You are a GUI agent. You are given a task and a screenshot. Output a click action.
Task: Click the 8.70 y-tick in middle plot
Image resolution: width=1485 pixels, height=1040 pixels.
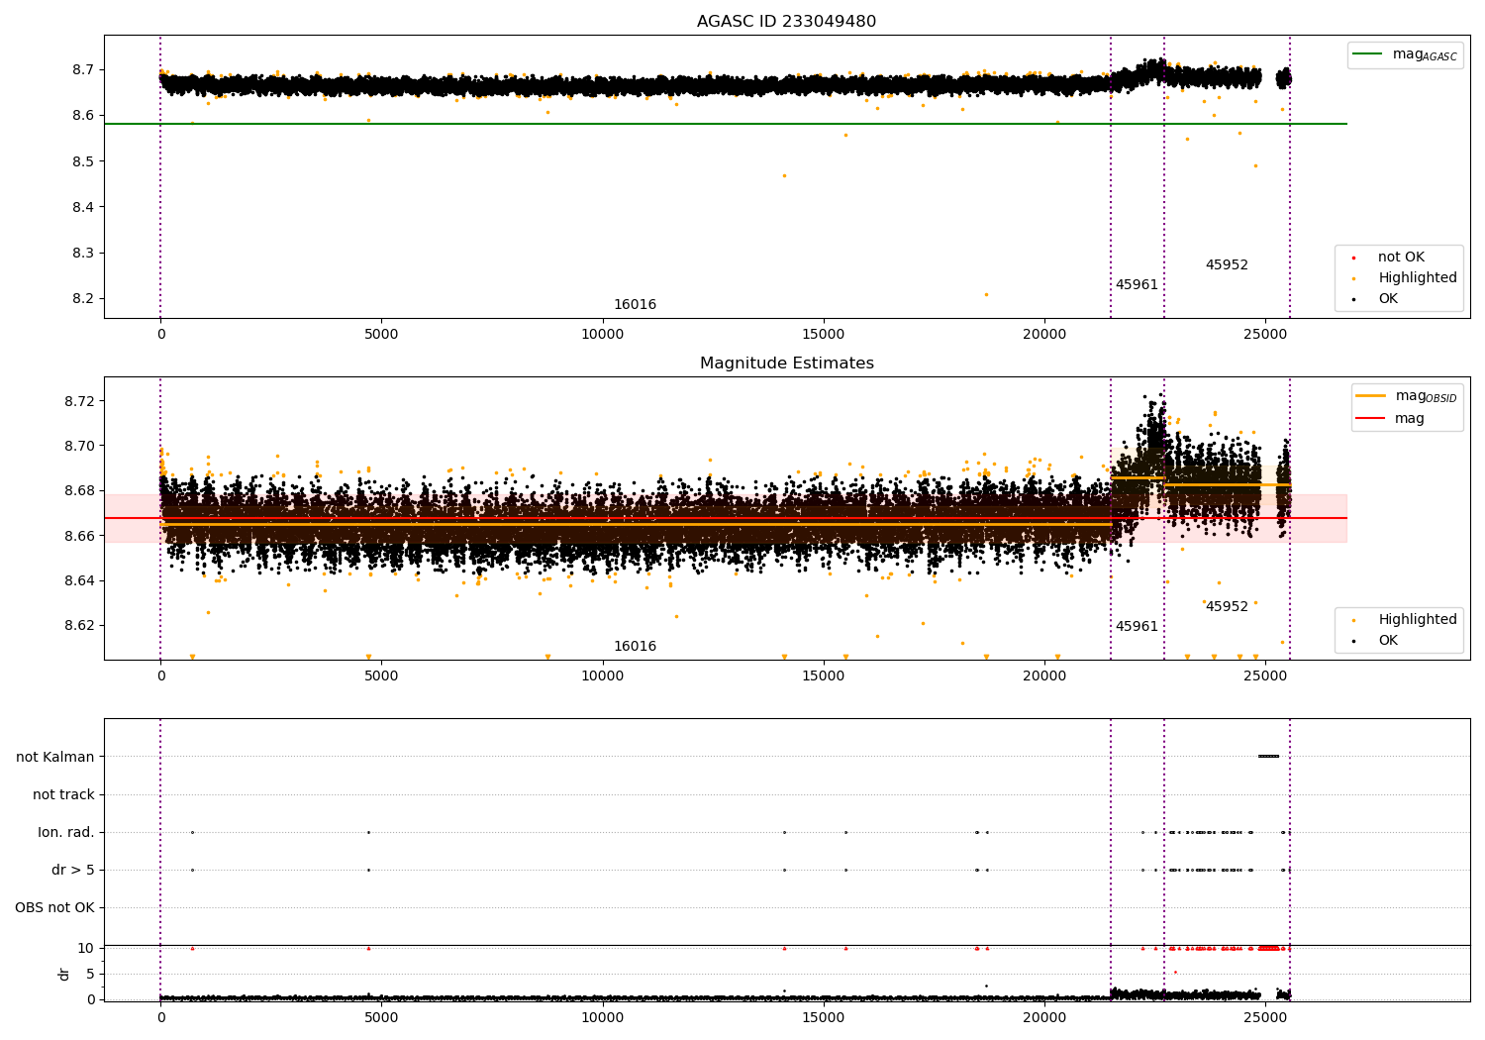click(81, 446)
